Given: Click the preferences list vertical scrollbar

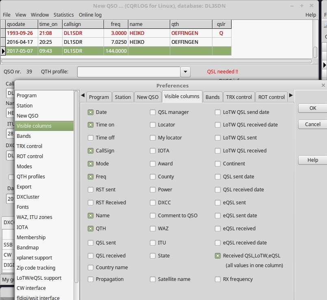Looking at the screenshot, I should coord(76,187).
